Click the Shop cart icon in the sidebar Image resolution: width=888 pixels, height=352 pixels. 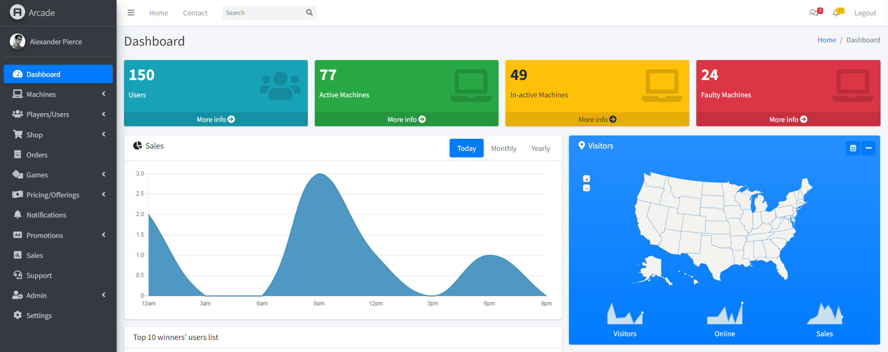point(18,135)
